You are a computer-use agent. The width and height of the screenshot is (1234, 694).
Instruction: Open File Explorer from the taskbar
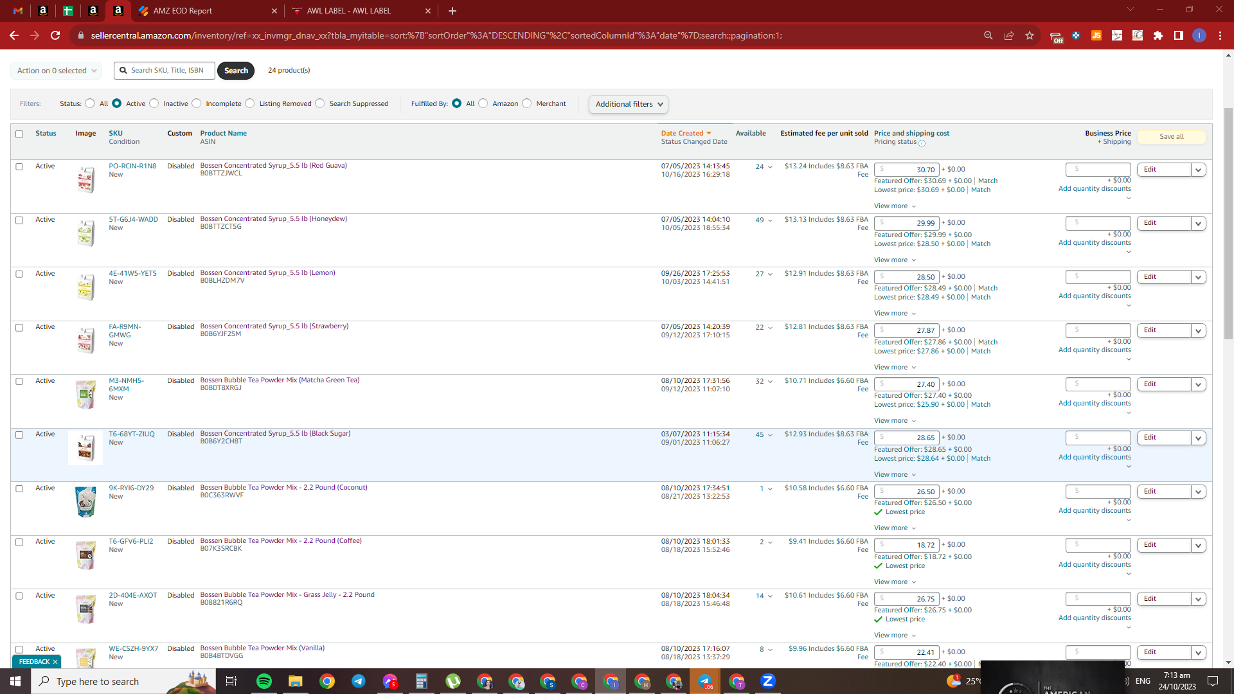[x=295, y=681]
